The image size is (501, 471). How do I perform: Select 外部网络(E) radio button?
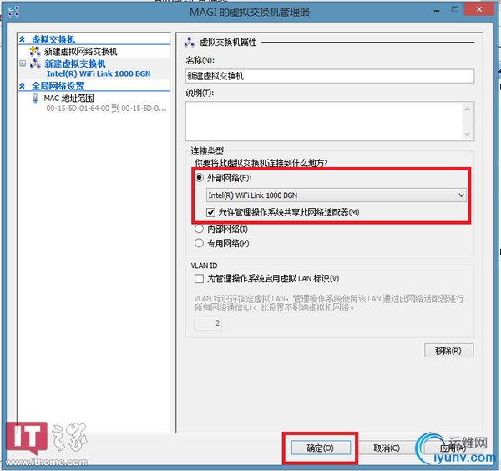coord(199,178)
